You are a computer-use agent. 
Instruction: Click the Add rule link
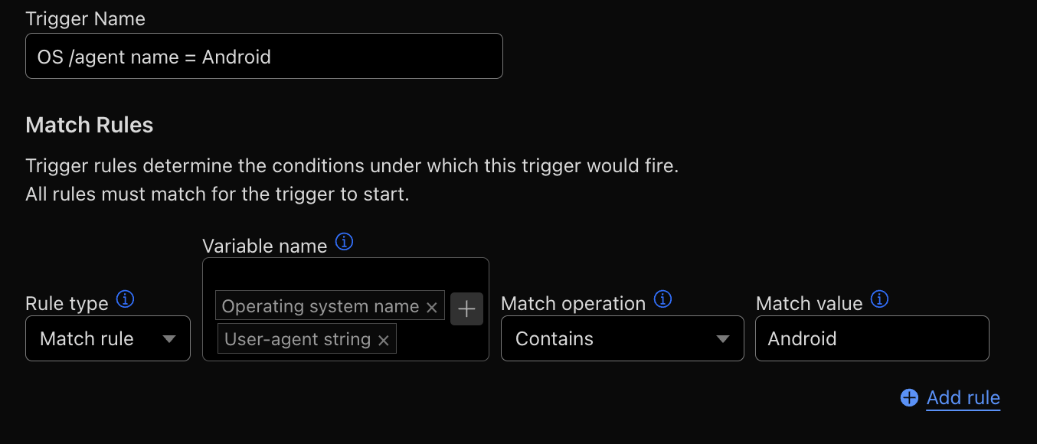point(963,397)
